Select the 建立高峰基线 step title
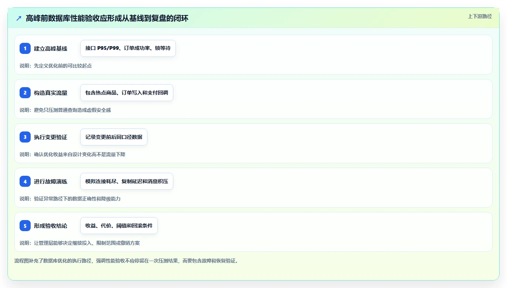The image size is (507, 288). coord(51,48)
